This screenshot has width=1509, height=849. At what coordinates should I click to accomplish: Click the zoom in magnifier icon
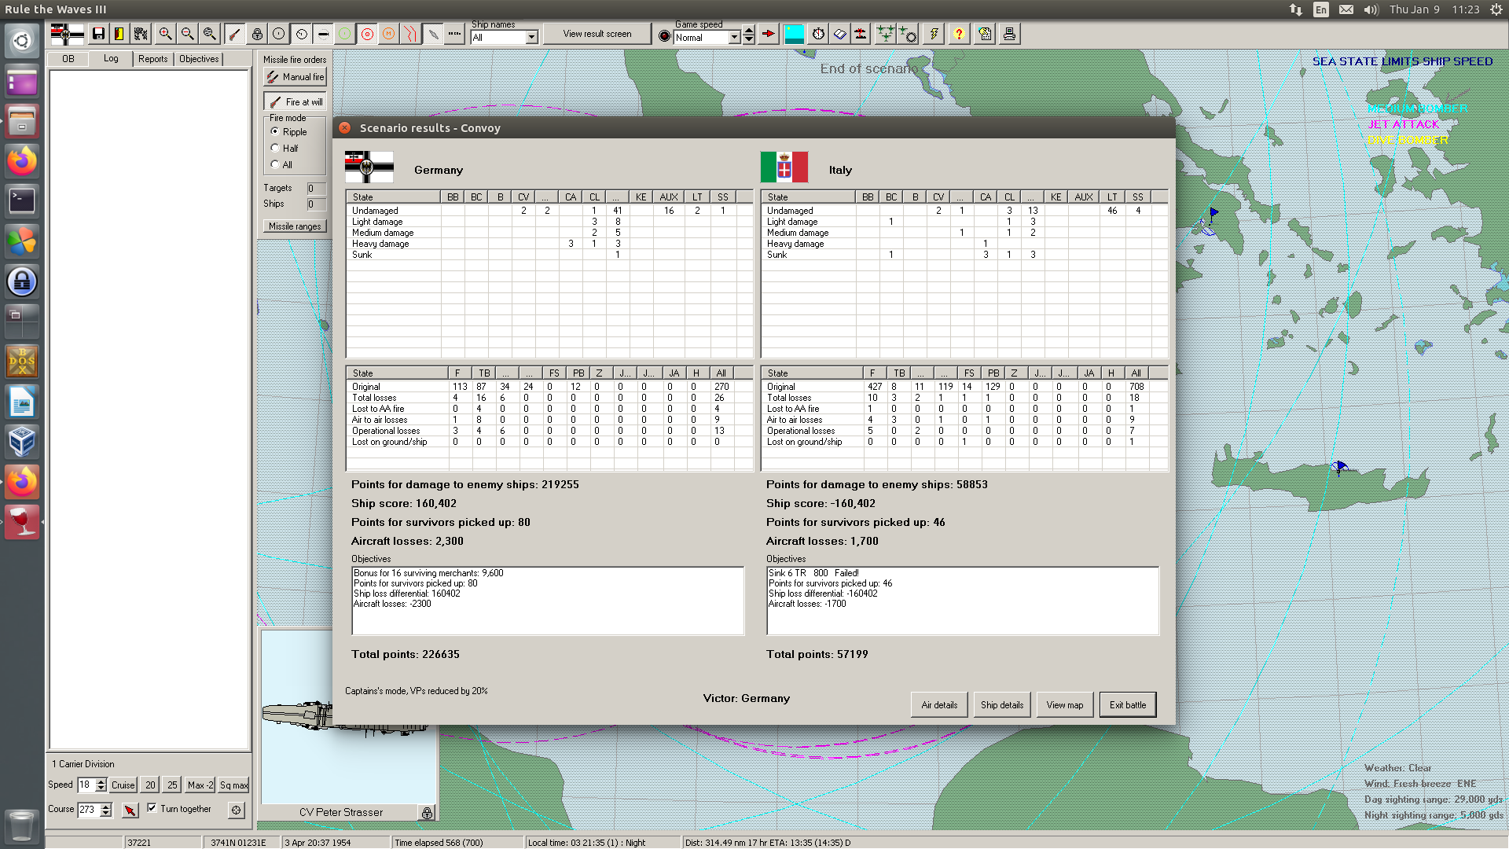(165, 34)
